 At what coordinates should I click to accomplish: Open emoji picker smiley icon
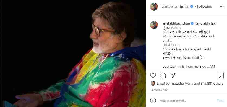coord(153,101)
